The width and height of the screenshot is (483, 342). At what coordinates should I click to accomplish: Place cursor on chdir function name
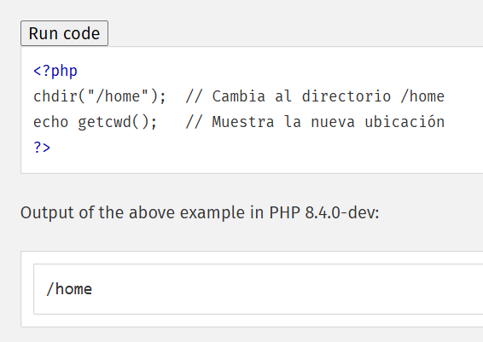(55, 96)
